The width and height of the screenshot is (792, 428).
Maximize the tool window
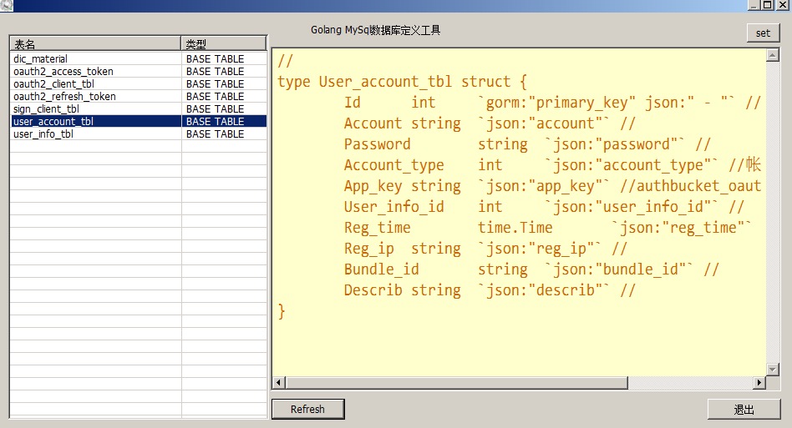[768, 5]
